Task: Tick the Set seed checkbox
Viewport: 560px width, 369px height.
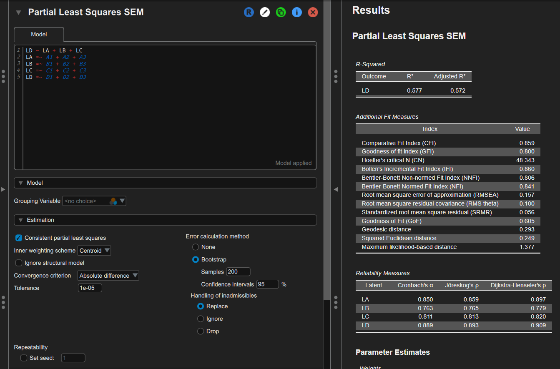Action: click(24, 358)
